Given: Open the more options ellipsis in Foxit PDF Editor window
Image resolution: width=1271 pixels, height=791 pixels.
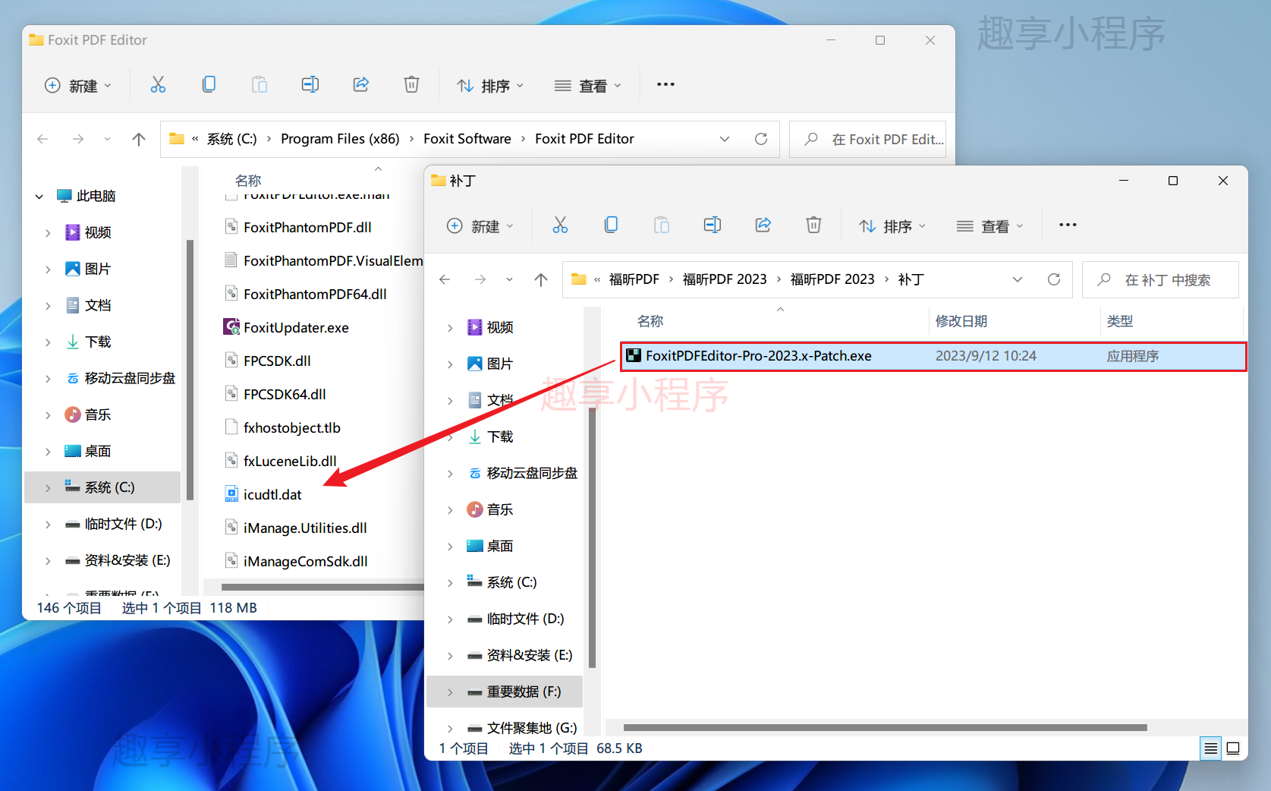Looking at the screenshot, I should point(665,84).
